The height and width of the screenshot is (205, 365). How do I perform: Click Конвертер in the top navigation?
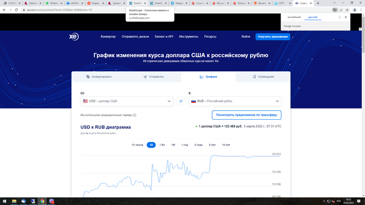[x=108, y=36]
